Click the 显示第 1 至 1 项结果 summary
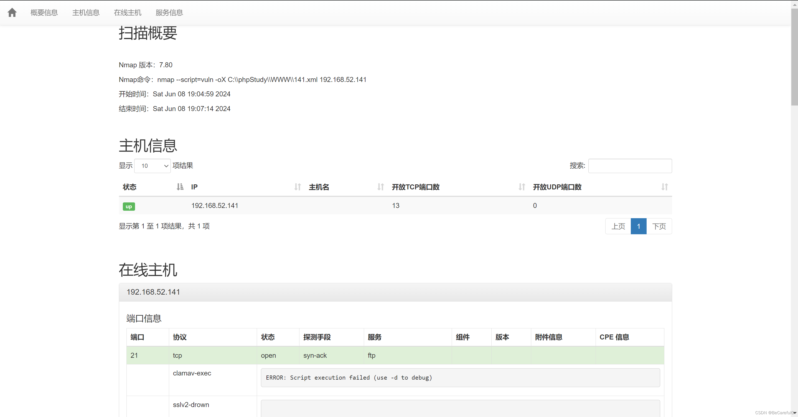 164,226
